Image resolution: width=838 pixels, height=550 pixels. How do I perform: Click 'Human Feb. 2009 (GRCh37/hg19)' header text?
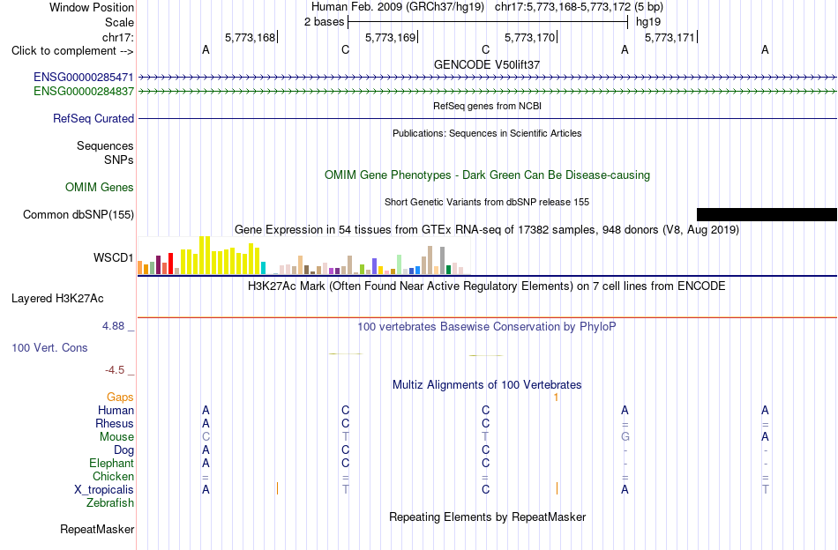[x=398, y=7]
